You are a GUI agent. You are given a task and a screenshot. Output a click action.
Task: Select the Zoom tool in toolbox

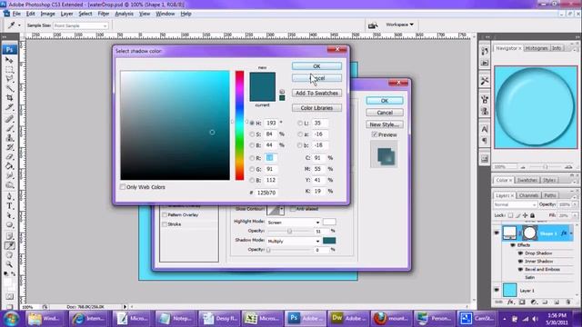click(9, 264)
